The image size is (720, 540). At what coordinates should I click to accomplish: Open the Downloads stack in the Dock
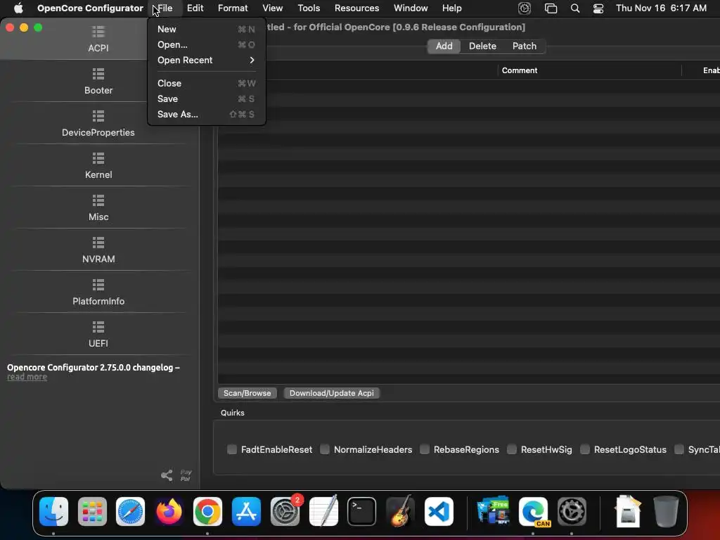(628, 511)
